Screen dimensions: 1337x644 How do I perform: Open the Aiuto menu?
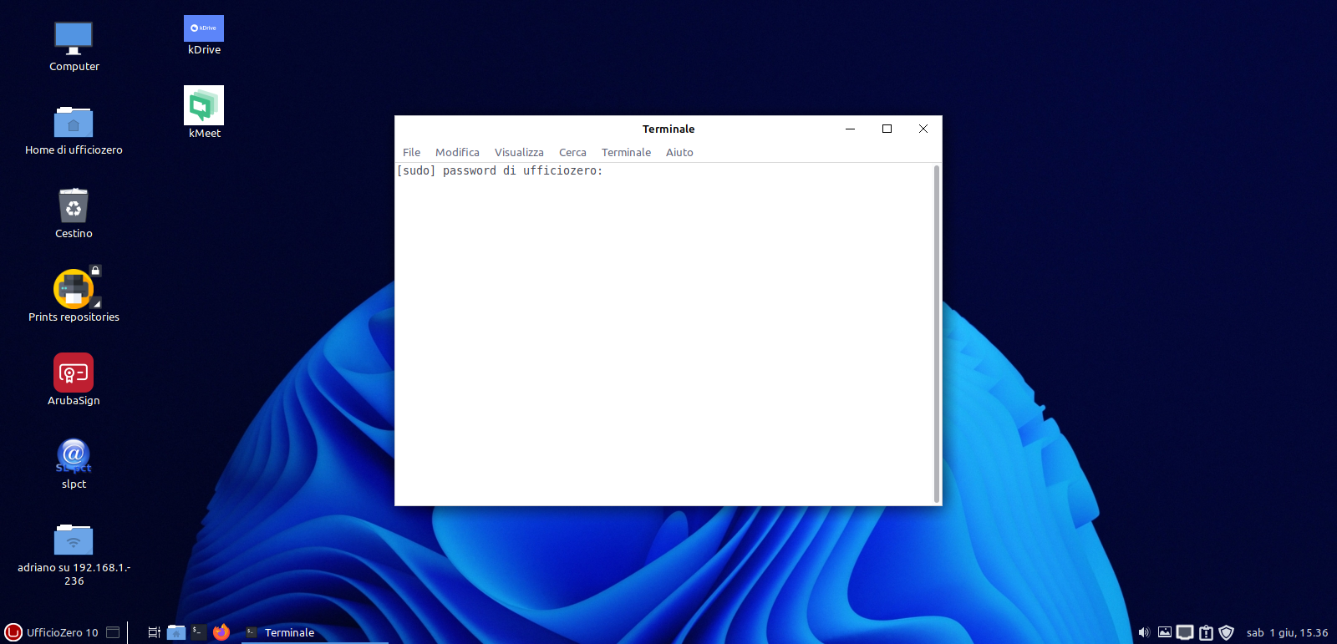pos(679,152)
